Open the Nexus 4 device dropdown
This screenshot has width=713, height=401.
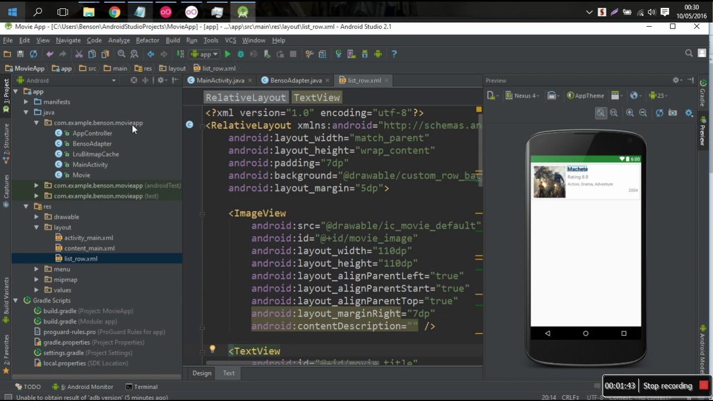point(523,96)
